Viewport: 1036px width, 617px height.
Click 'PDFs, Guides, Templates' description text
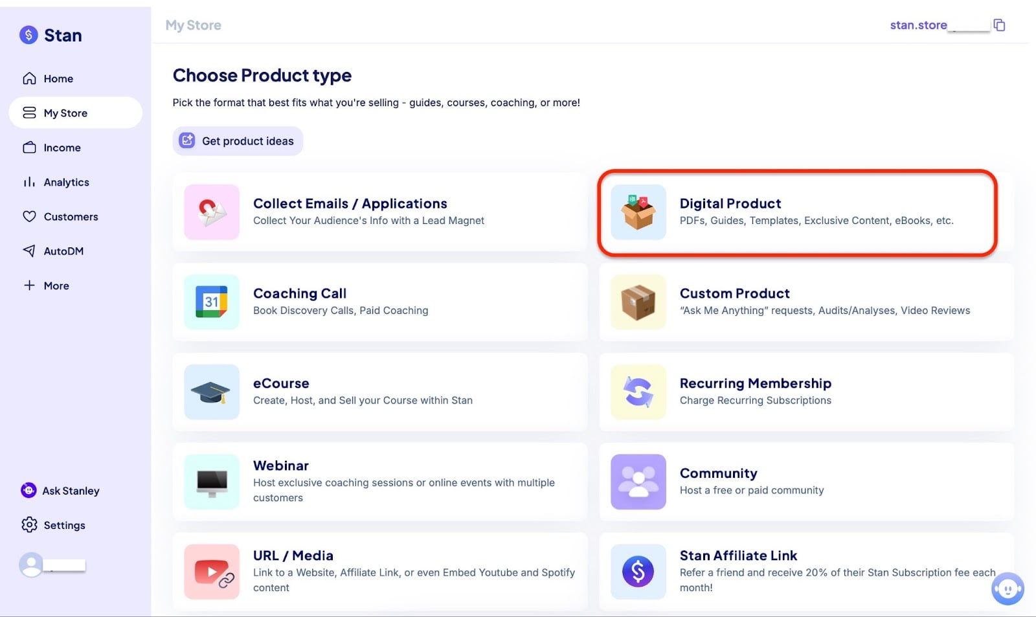[x=816, y=221]
